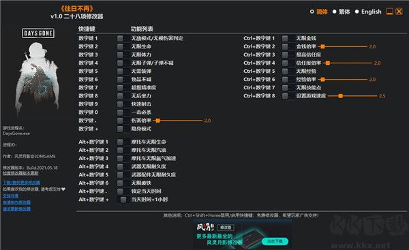Toggle the 一击必杀 checkbox

[120, 112]
